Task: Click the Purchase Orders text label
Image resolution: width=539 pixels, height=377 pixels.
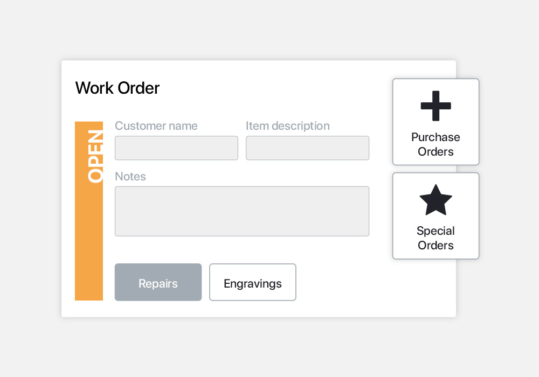Action: [x=436, y=144]
